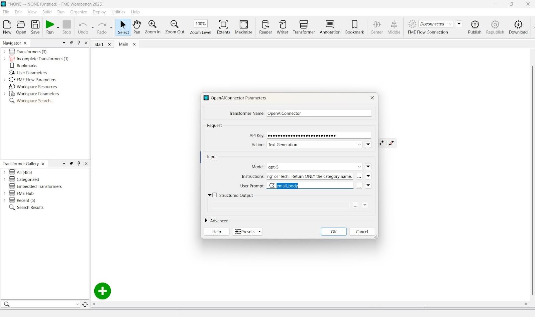Add a Reader to the workspace

click(x=265, y=27)
